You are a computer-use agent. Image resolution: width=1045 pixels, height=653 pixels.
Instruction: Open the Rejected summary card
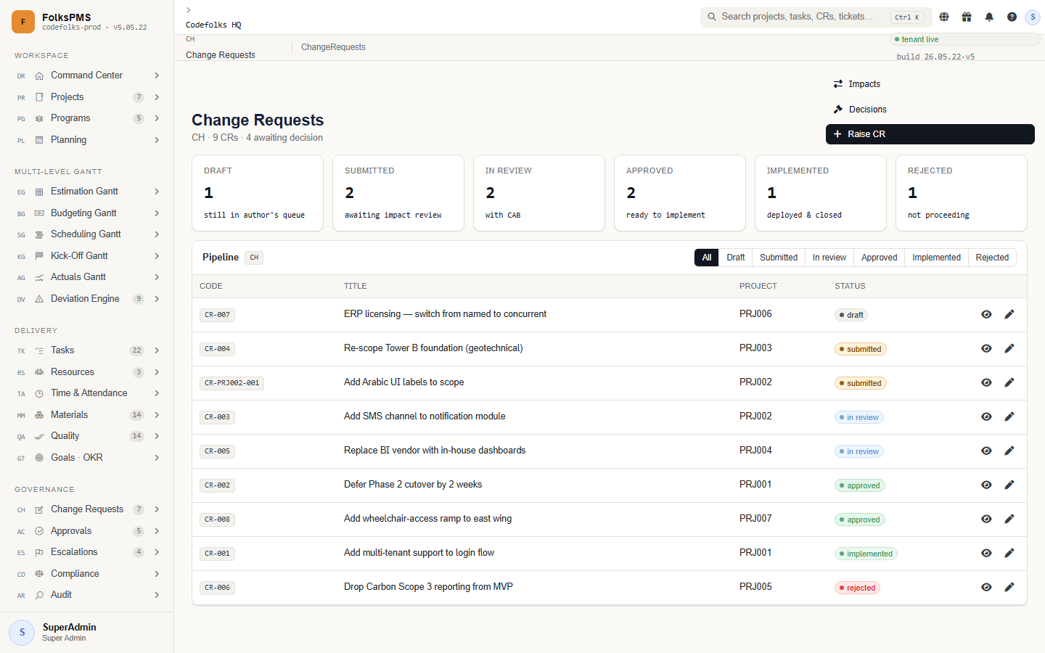(962, 193)
